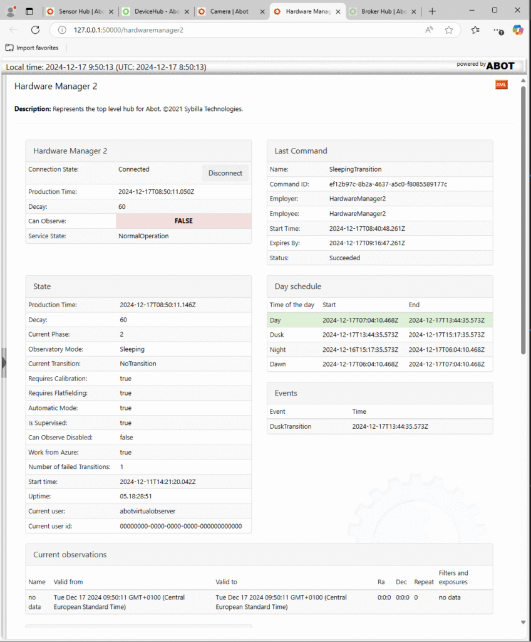Click the NoTransition value

click(138, 364)
